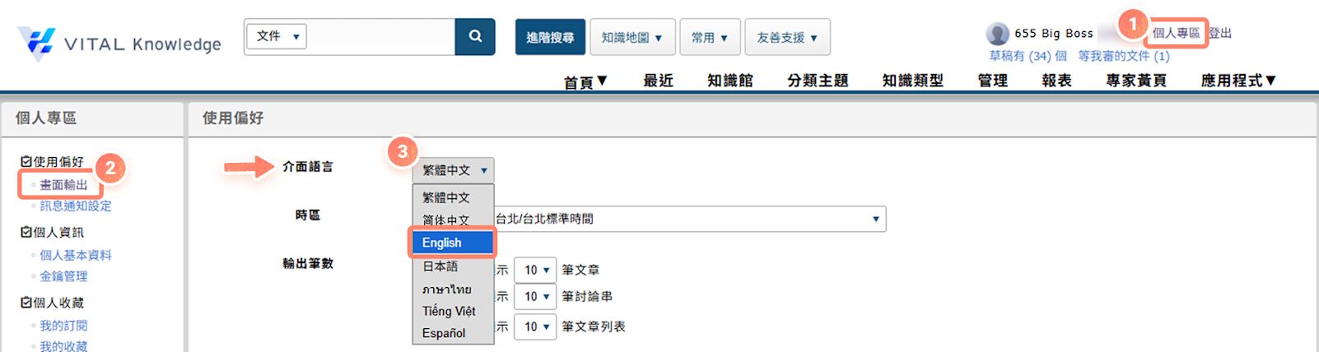The height and width of the screenshot is (352, 1319).
Task: Open the 草稿有 (34) 個 drafts link
Action: click(x=1028, y=56)
